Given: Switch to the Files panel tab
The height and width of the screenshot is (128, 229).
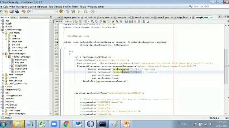Looking at the screenshot, I should point(13,17).
